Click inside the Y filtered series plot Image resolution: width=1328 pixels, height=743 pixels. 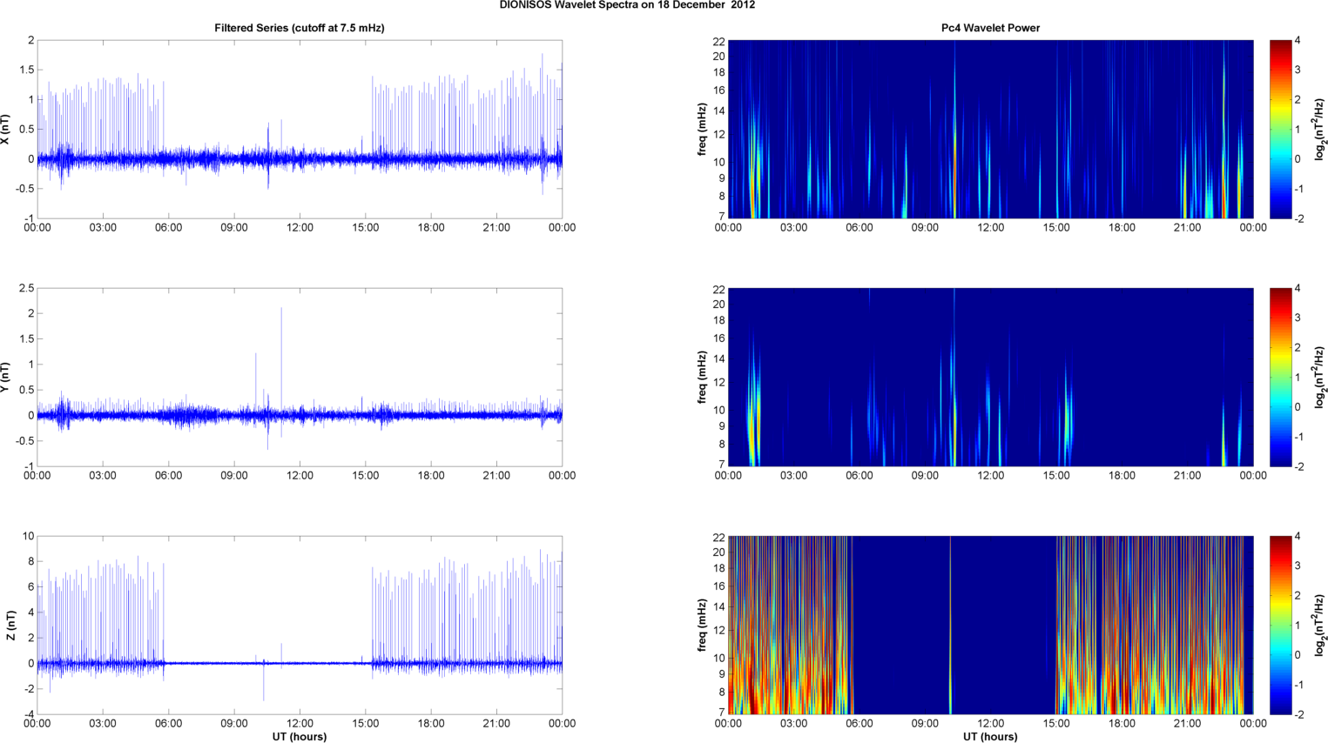pos(300,378)
